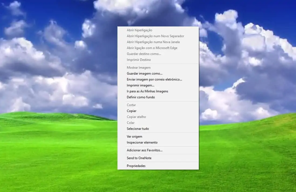This screenshot has width=296, height=192.
Task: Open 'Ver origem' option
Action: 158,137
